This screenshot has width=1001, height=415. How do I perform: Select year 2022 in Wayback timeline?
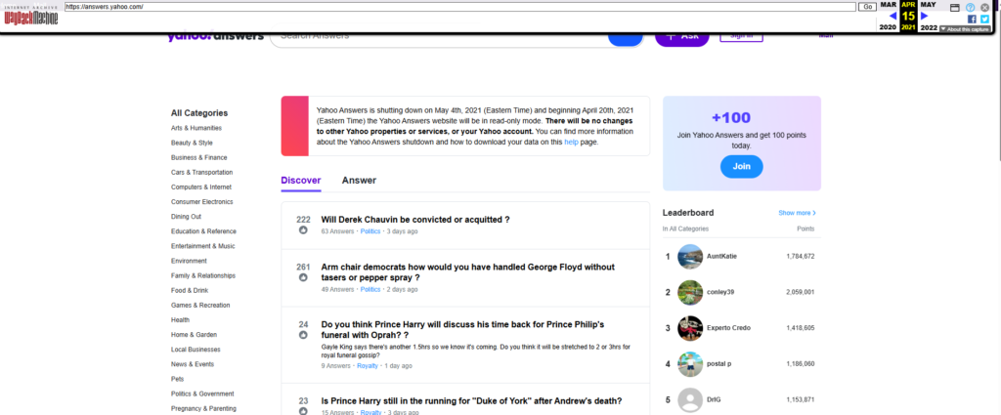(x=929, y=27)
